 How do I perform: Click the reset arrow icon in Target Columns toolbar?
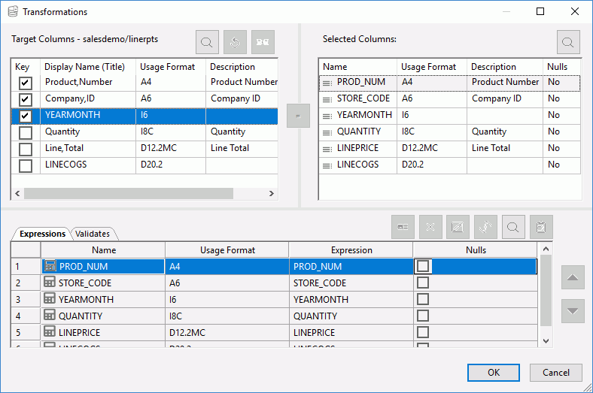click(235, 42)
